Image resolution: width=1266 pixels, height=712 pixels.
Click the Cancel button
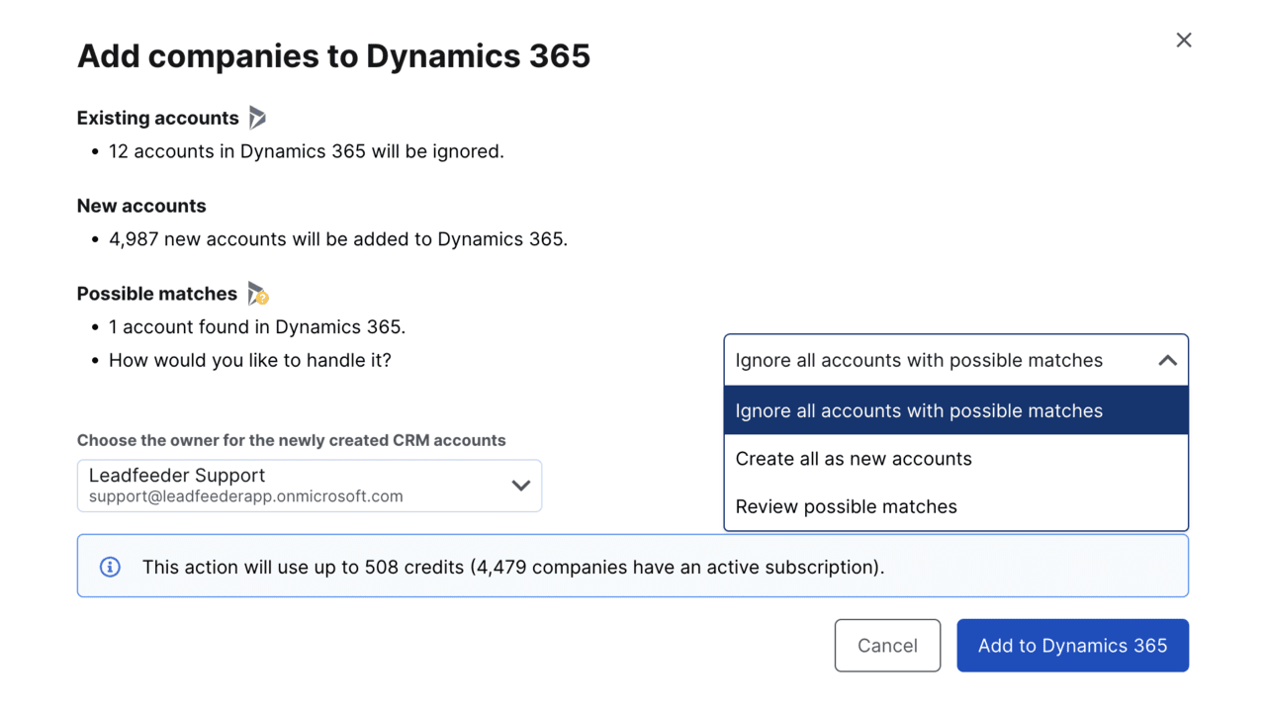click(x=887, y=646)
